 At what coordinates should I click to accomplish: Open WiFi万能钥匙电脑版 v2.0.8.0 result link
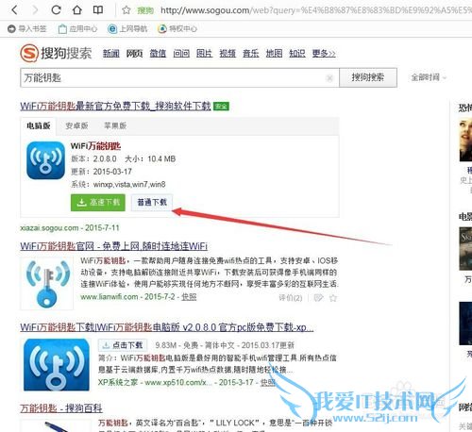coord(167,327)
